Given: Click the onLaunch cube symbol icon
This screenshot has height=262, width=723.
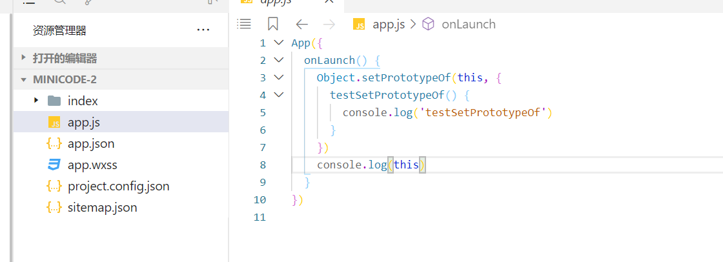Looking at the screenshot, I should pos(429,24).
